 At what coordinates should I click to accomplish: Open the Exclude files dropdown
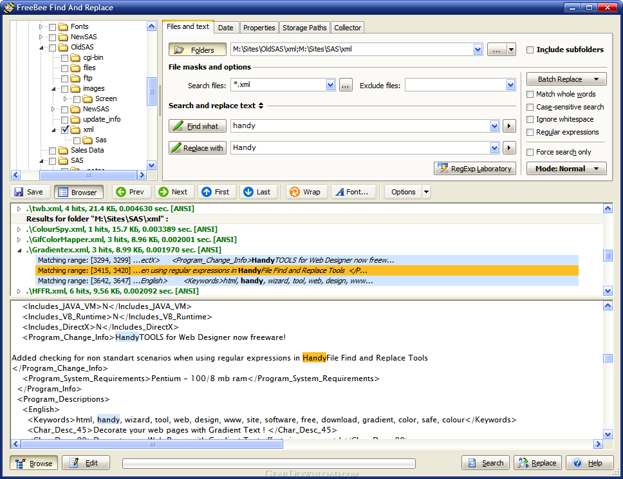(x=510, y=85)
